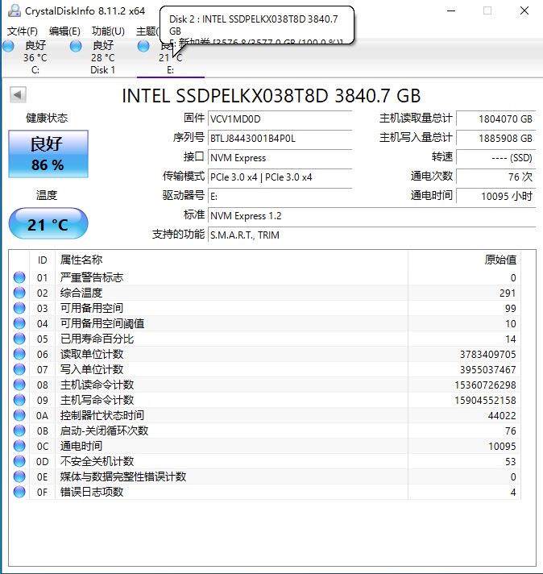The height and width of the screenshot is (574, 543).
Task: Select the 不安全关机计数 attribute name
Action: pos(97,461)
